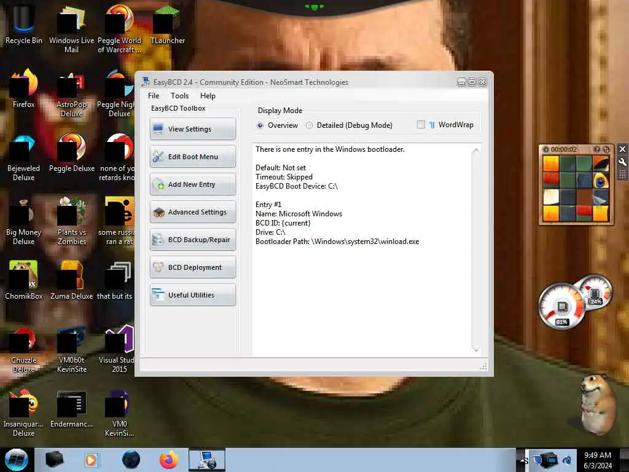Enable the WordWrap checkbox

tap(421, 124)
